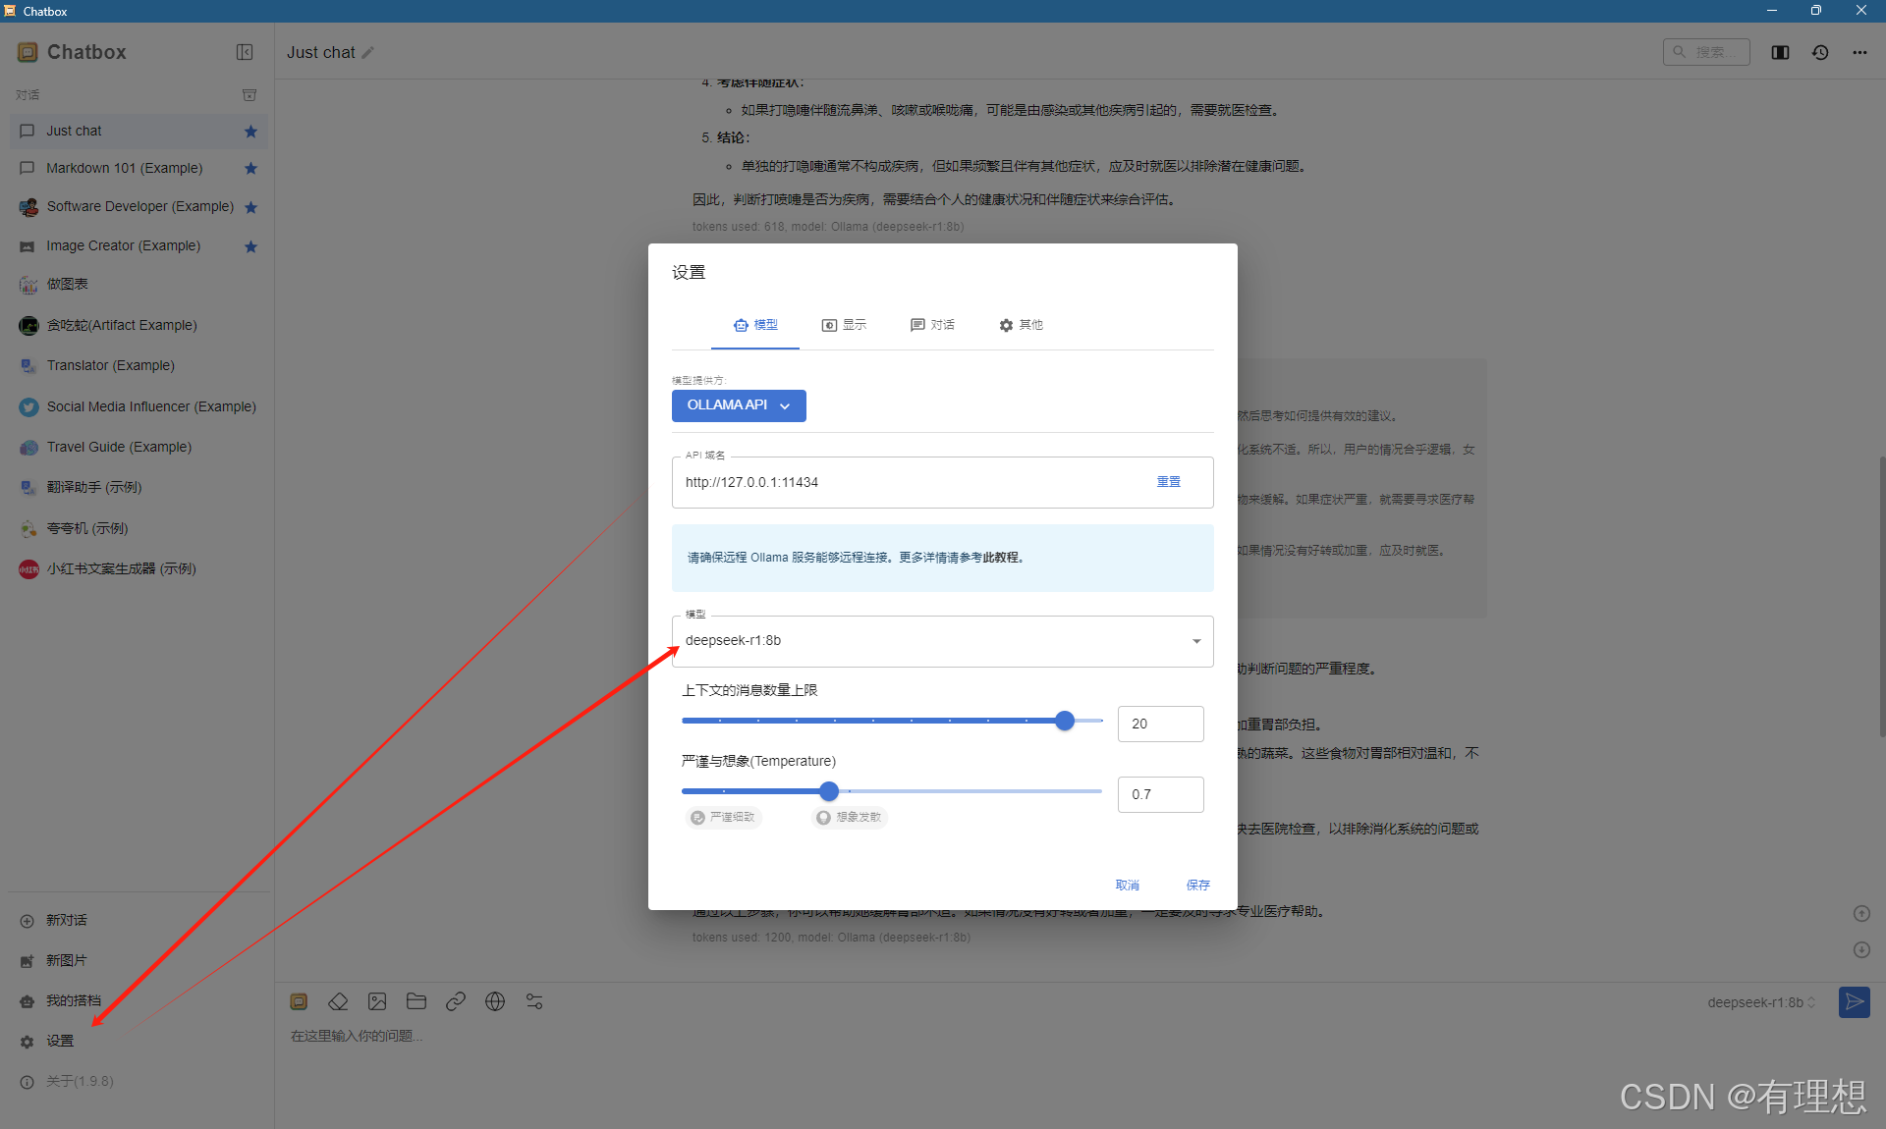Click the Temperature slider handle

tap(829, 791)
